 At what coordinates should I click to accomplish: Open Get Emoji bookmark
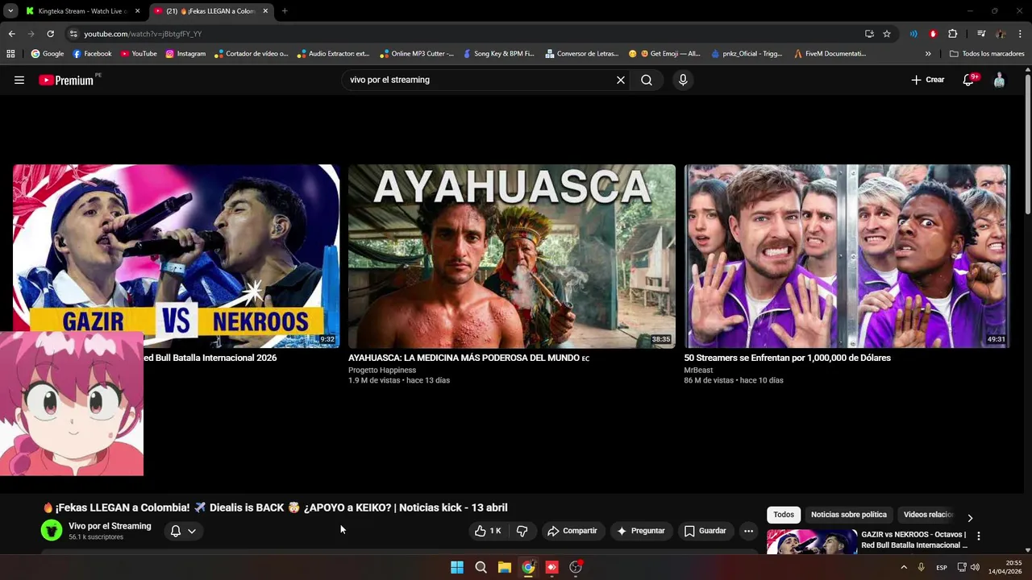[664, 54]
